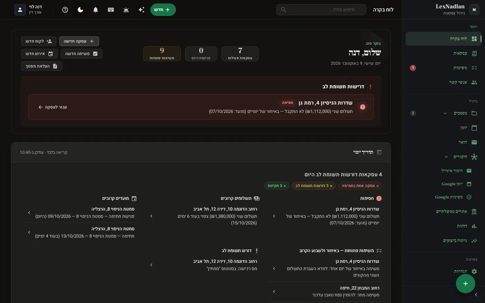Open keyboard shortcuts icon
Image resolution: width=485 pixels, height=303 pixels.
point(111,10)
